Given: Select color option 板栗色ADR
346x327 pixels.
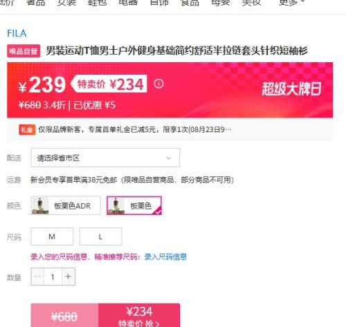Looking at the screenshot, I should (66, 205).
